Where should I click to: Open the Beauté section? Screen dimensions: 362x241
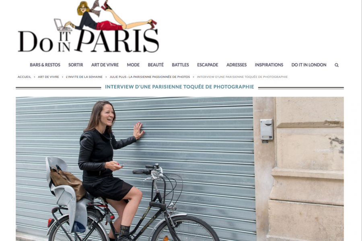(156, 65)
